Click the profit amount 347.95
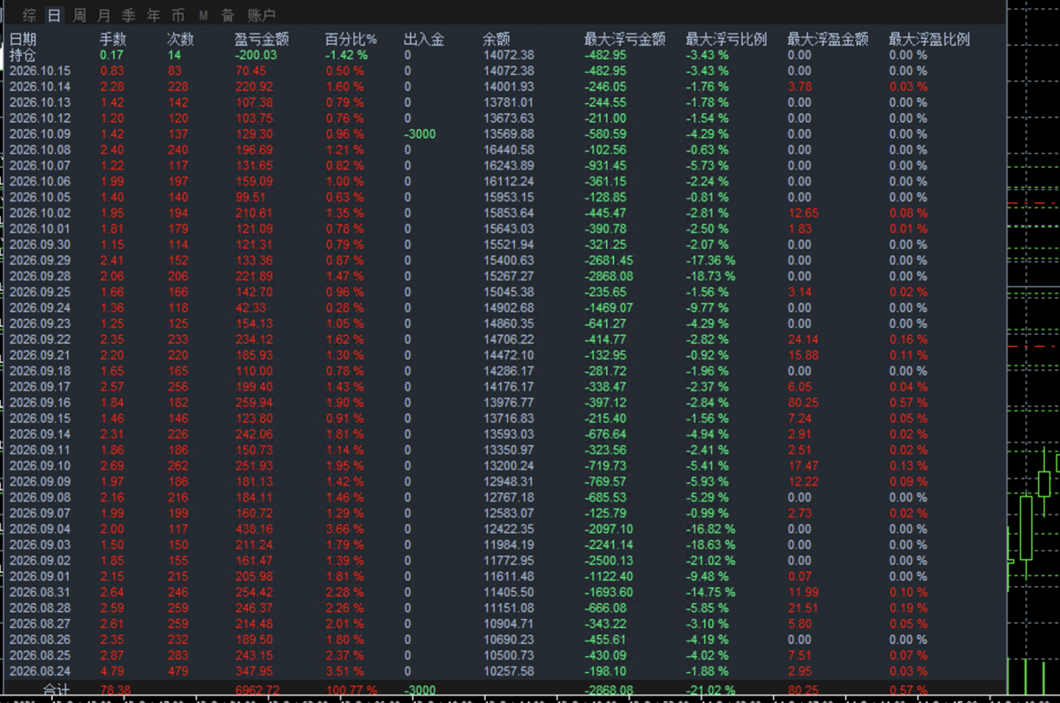1060x703 pixels. point(254,671)
